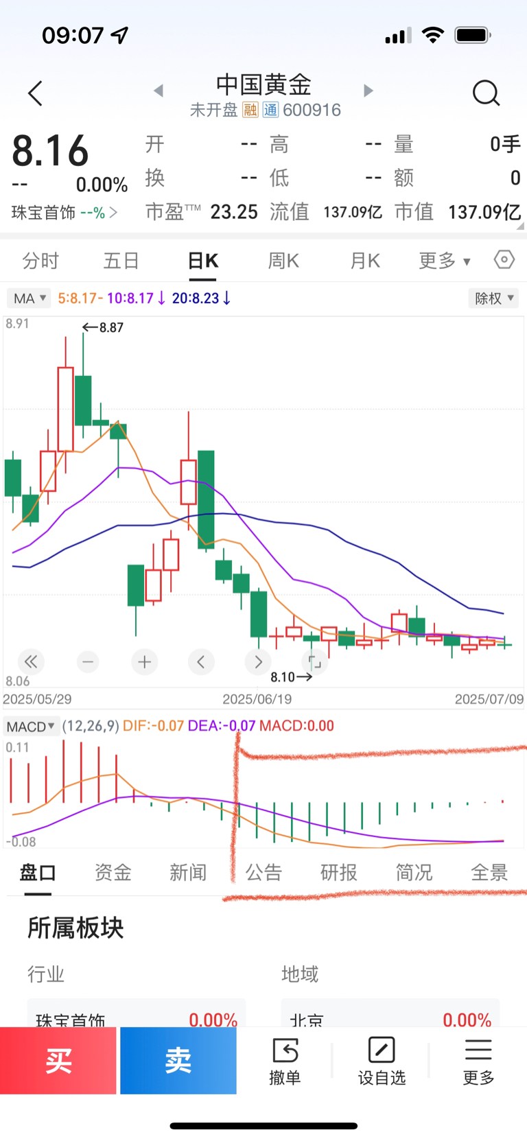Viewport: 527px width, 1141px height.
Task: Switch to next stock with right triangle
Action: [x=368, y=91]
